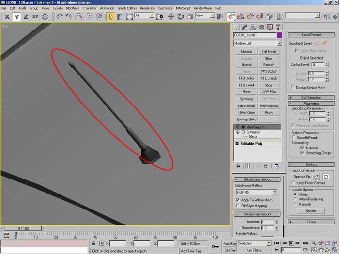
Task: Click the restrict to X axis button
Action: point(6,16)
